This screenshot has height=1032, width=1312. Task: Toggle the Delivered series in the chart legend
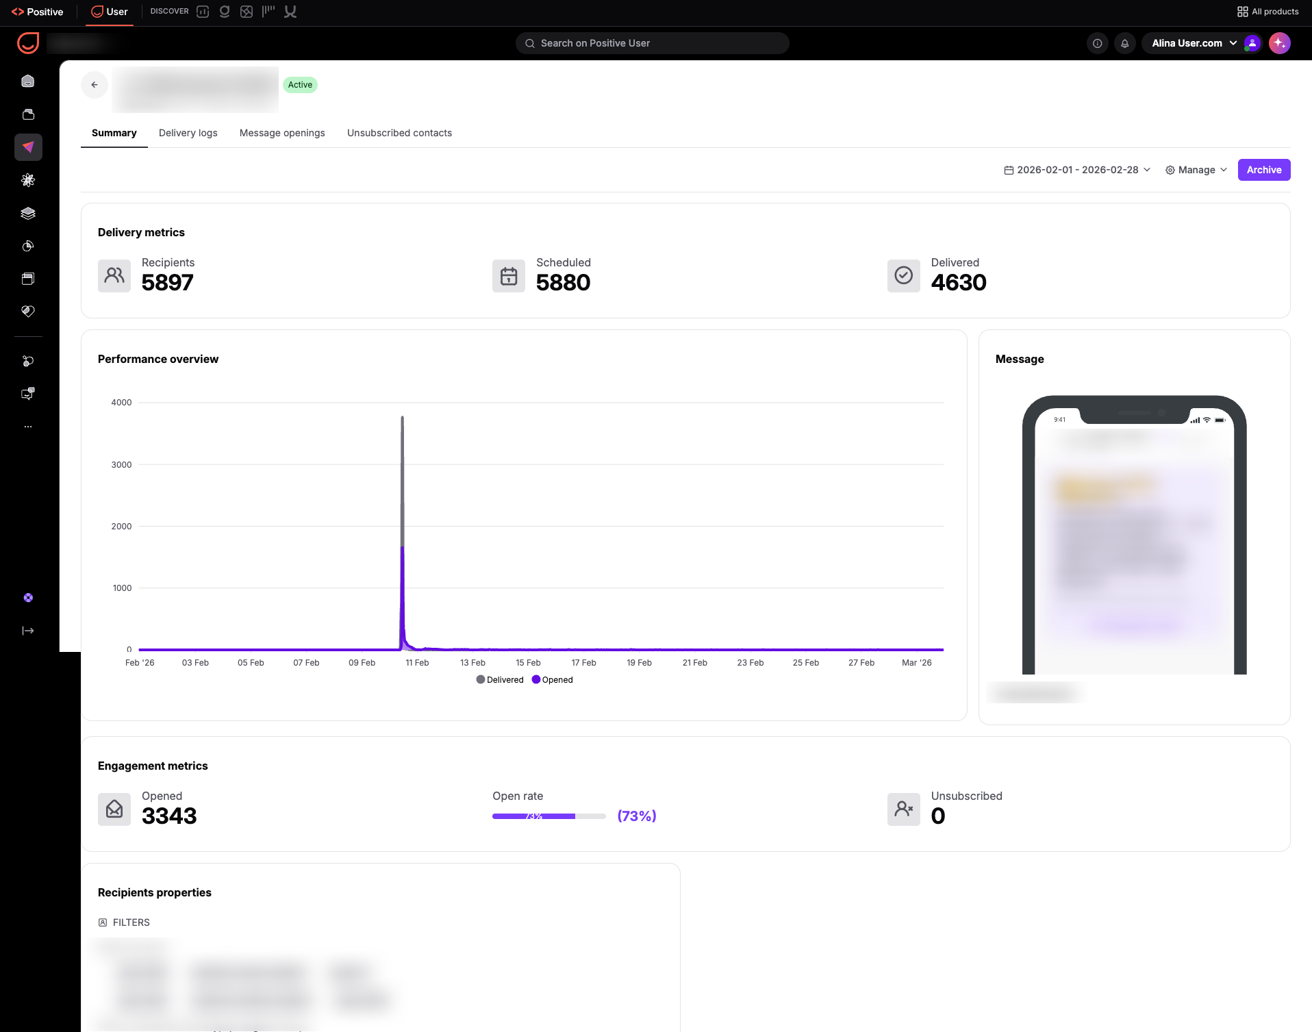tap(500, 680)
